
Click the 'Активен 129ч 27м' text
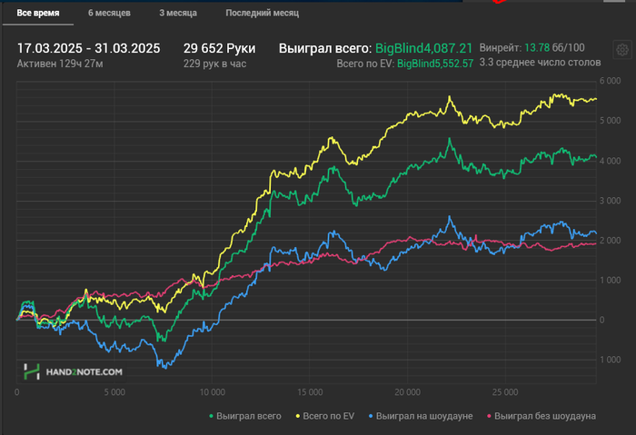point(60,64)
